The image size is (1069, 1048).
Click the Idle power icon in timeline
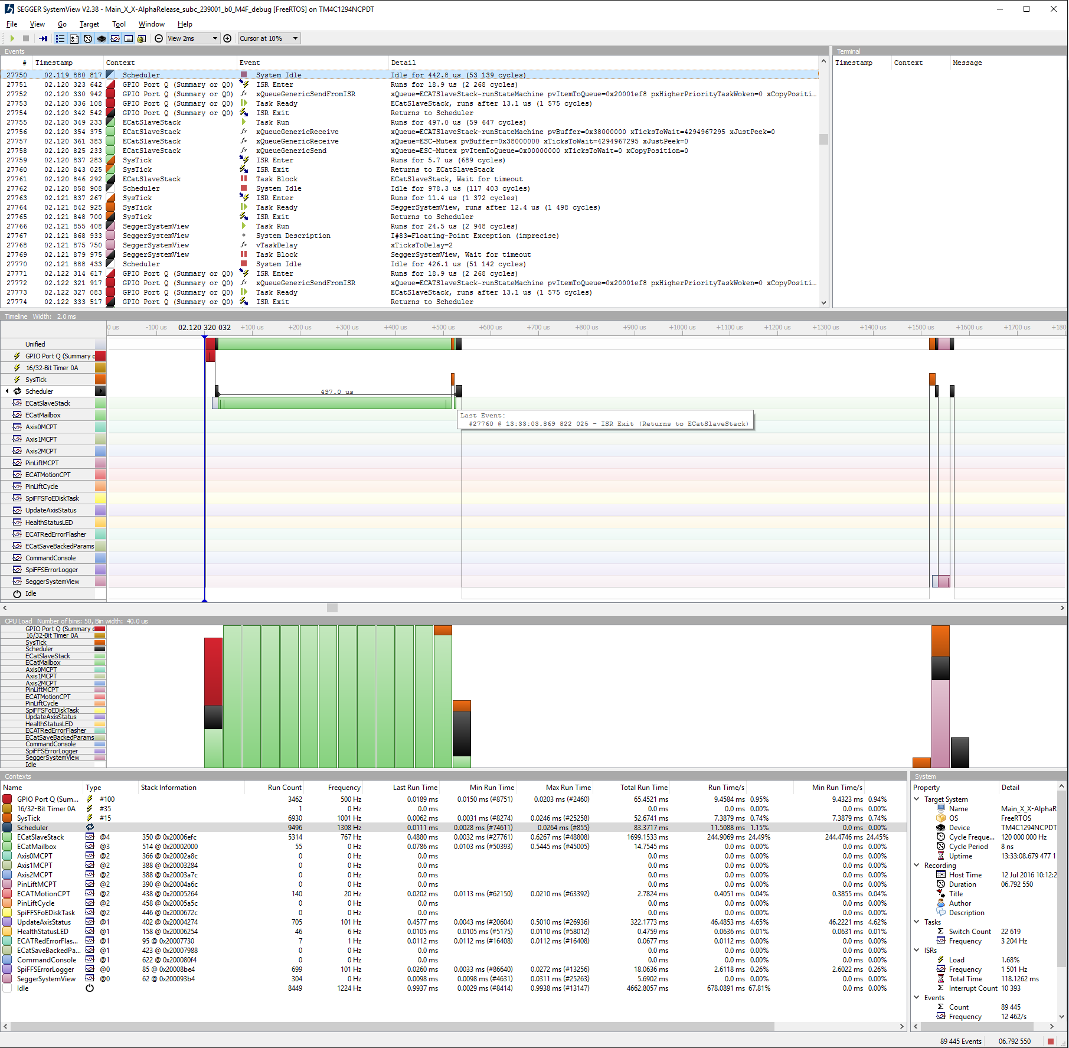[17, 593]
